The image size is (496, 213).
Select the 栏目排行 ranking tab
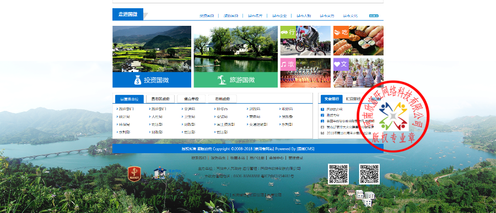tap(353, 99)
